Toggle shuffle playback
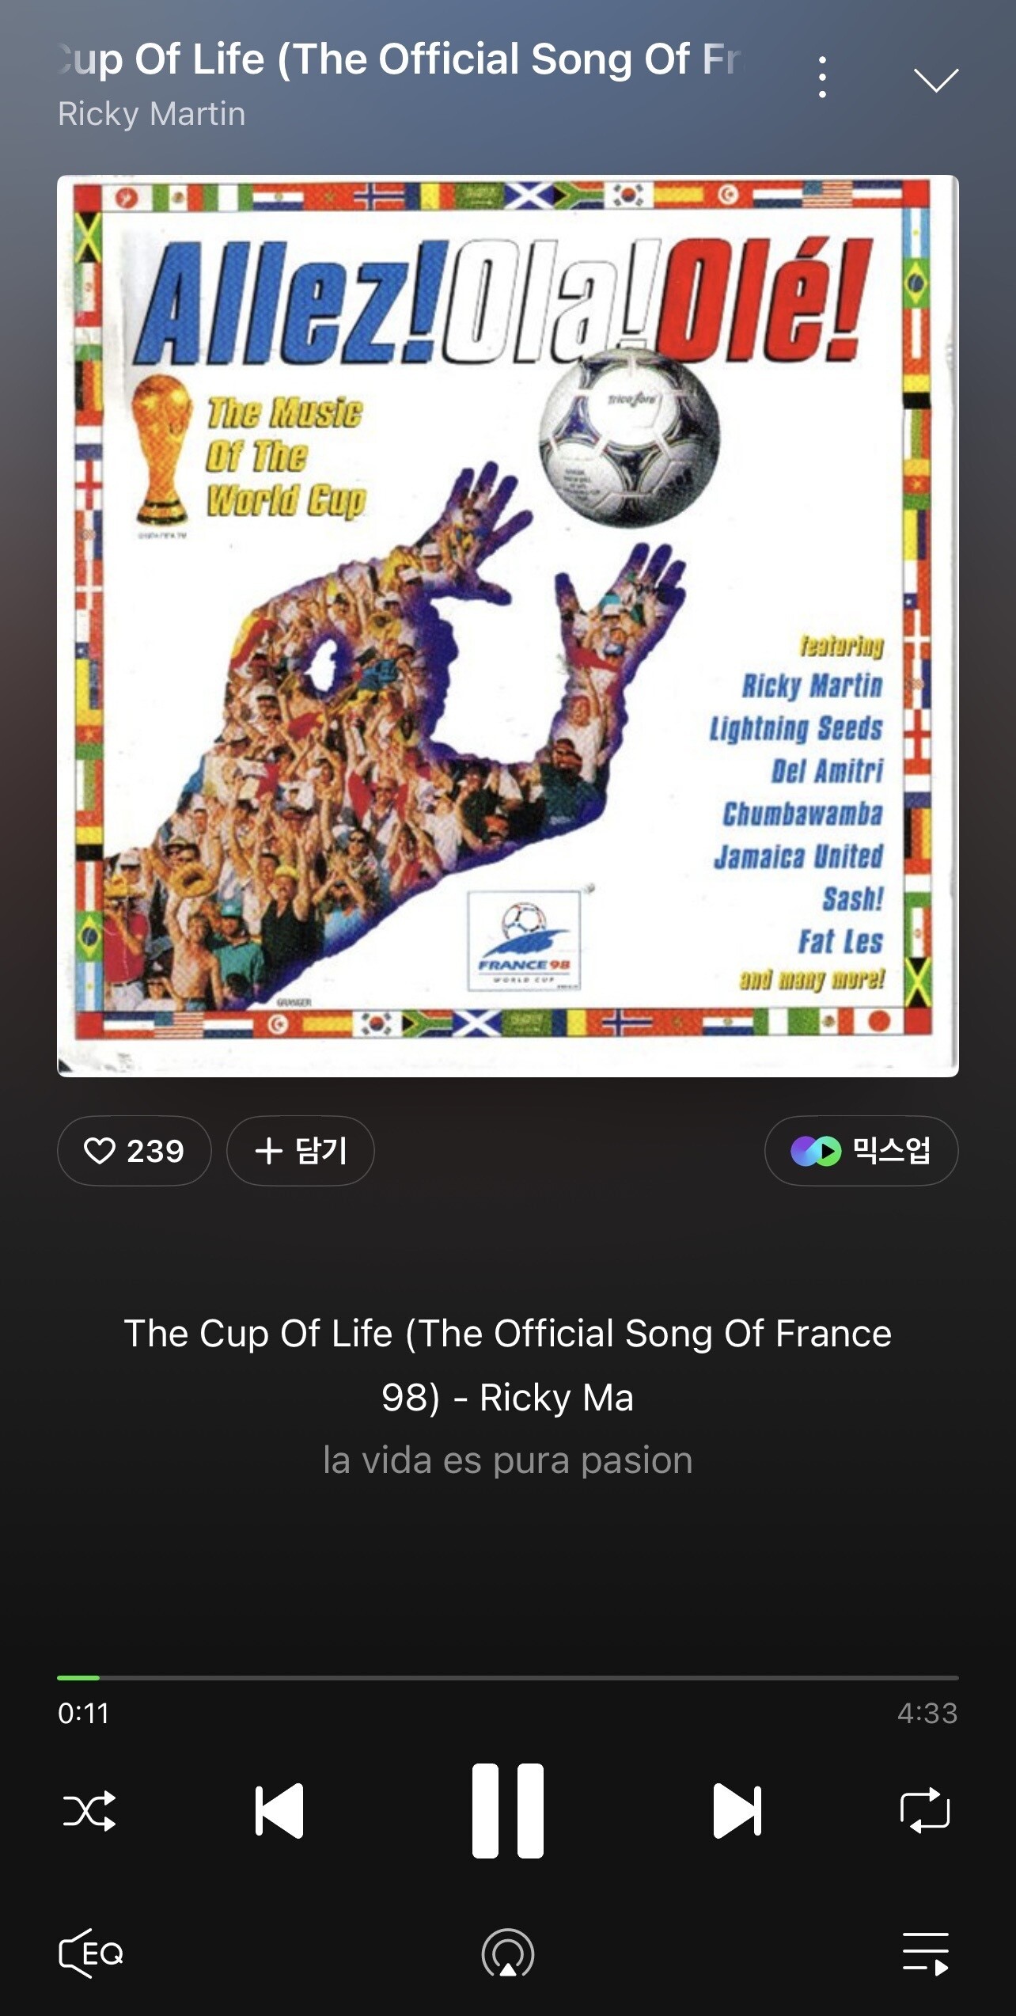The height and width of the screenshot is (2016, 1016). [89, 1810]
